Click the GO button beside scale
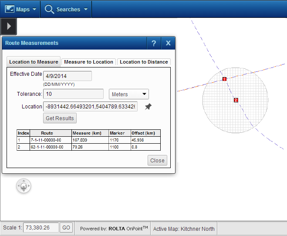This screenshot has width=287, height=236. click(x=66, y=228)
